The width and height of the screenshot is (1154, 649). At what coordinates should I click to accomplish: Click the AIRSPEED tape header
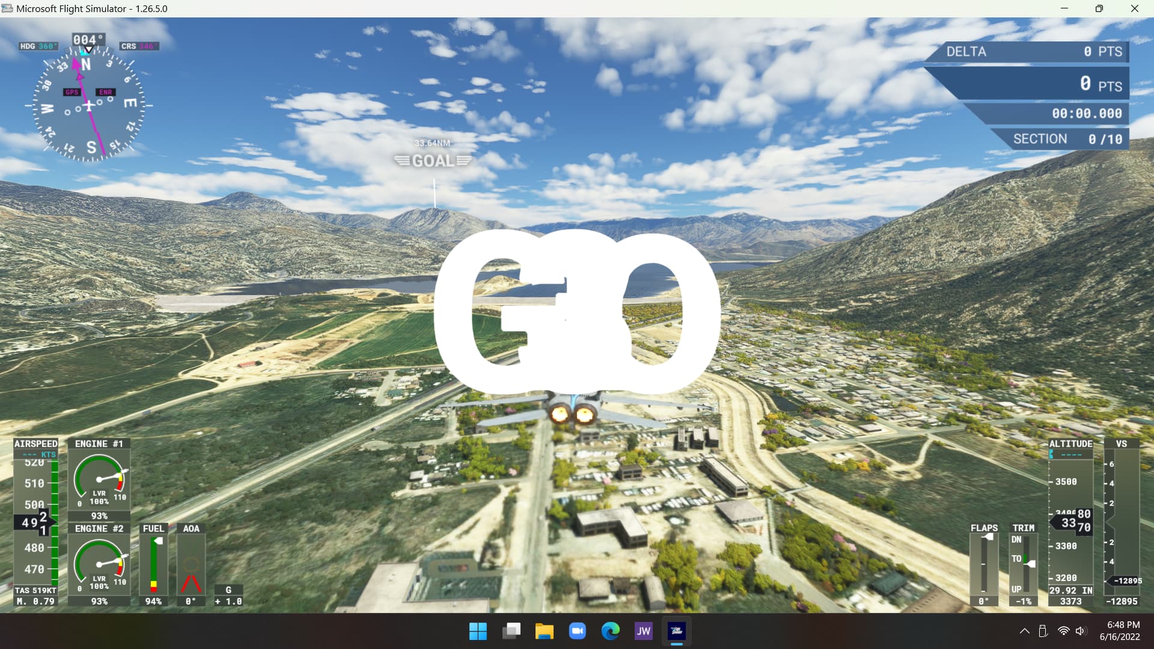(36, 443)
